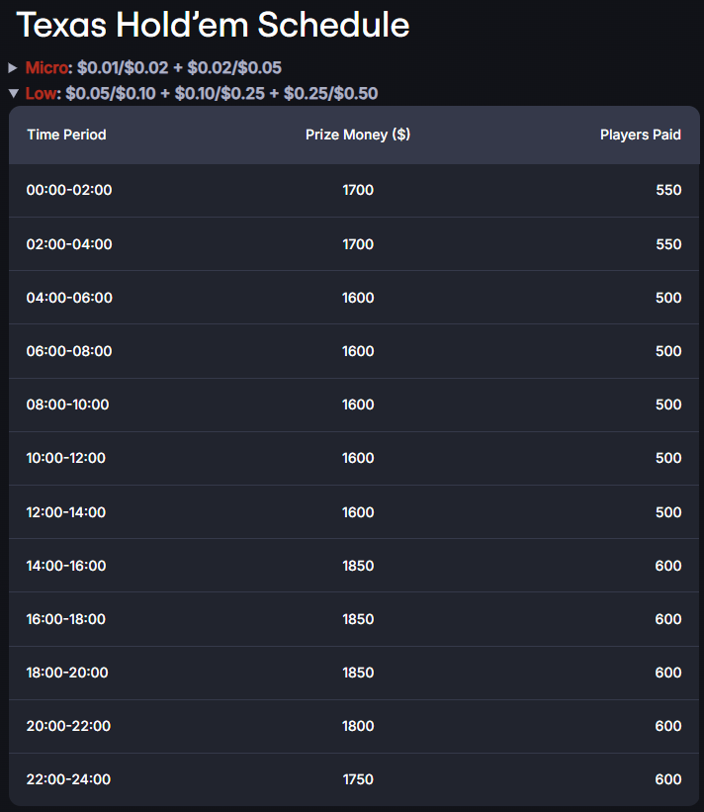Click the 1750 prize money value

(x=358, y=779)
